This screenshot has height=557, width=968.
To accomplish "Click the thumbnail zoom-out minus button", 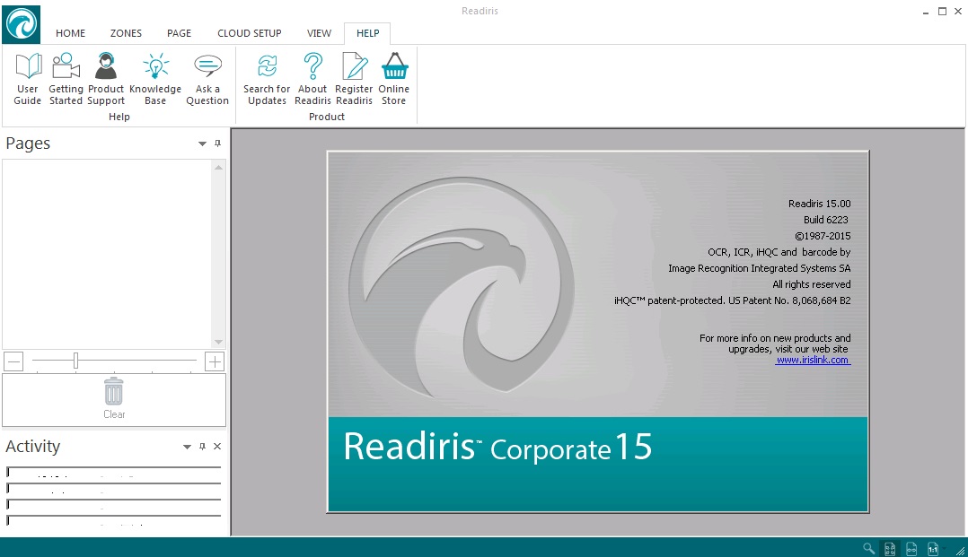I will click(13, 361).
